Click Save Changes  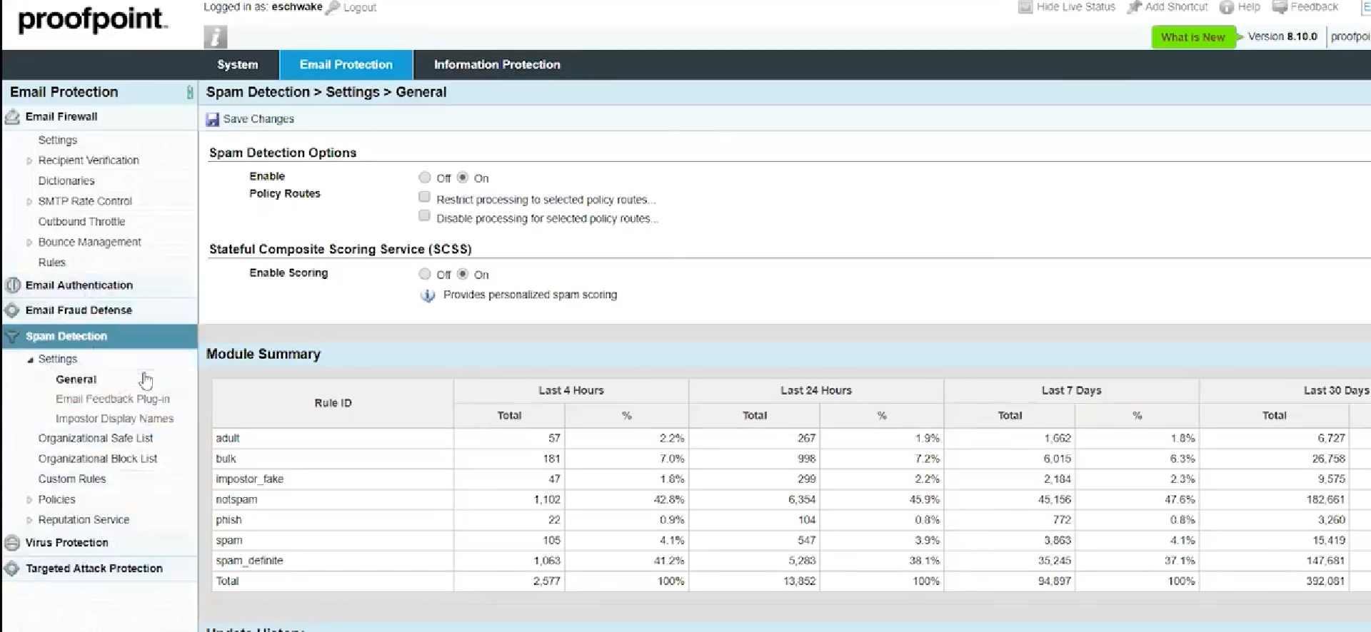[x=258, y=119]
